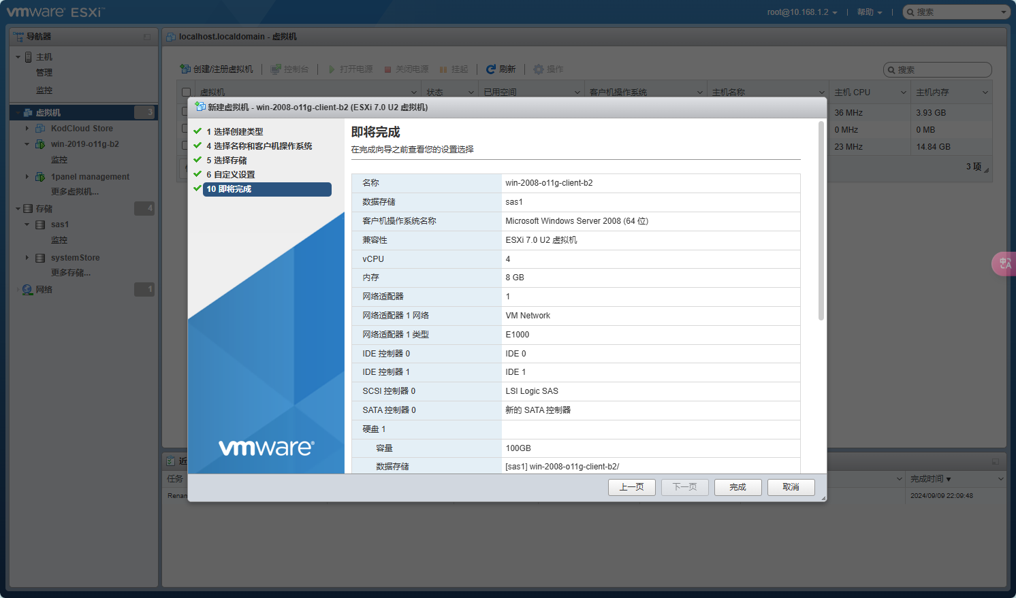Click the KodCloud Store VM icon
1016x598 pixels.
[40, 129]
